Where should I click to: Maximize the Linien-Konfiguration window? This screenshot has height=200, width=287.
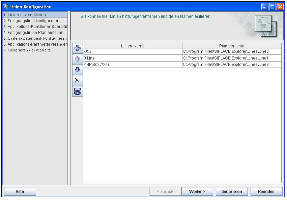click(x=272, y=7)
